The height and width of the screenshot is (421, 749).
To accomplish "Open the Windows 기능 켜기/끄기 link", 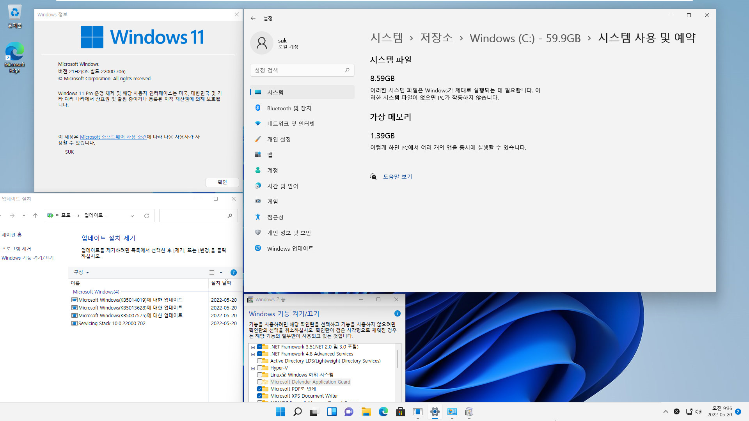I will pyautogui.click(x=28, y=258).
